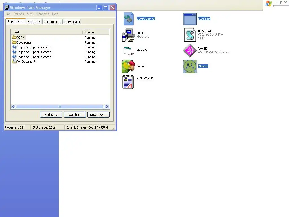Image resolution: width=289 pixels, height=217 pixels.
Task: Switch to the Applications tab
Action: pos(16,21)
